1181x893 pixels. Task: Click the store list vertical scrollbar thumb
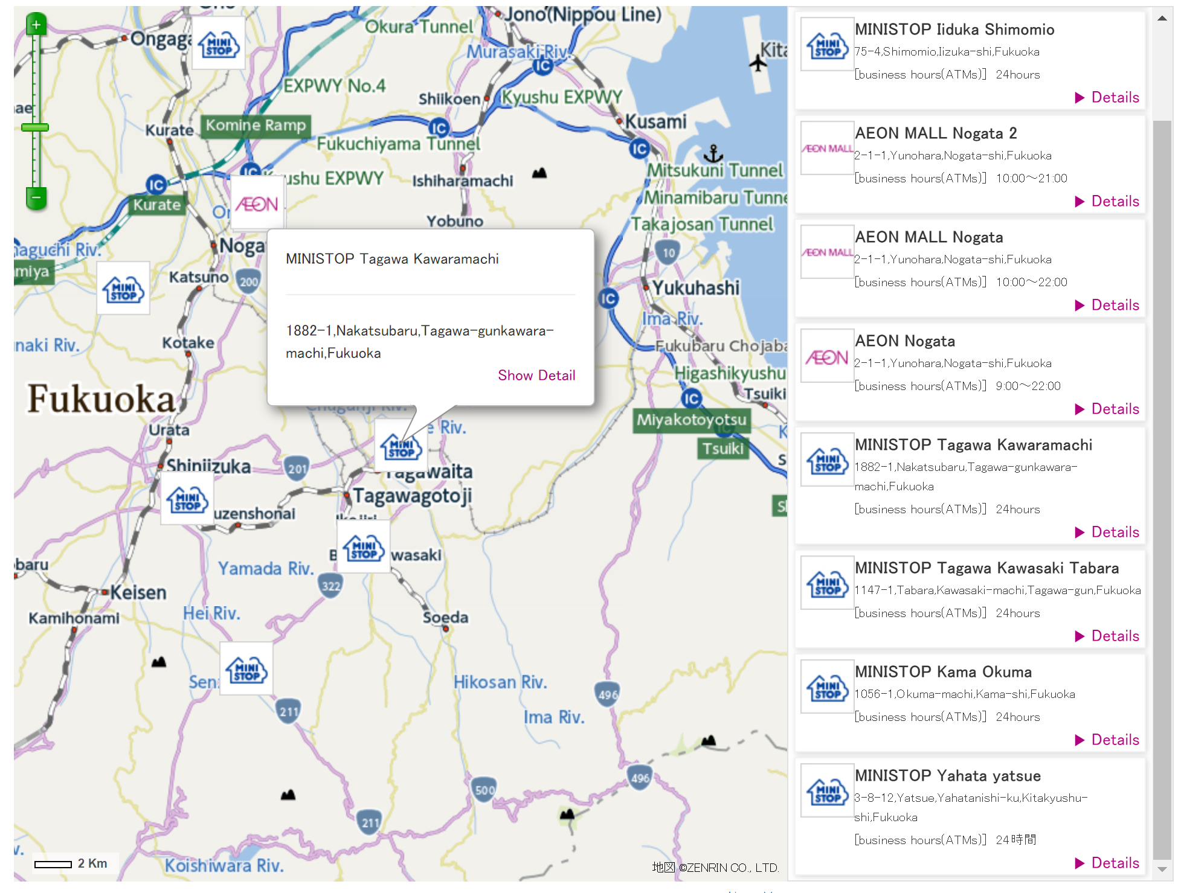click(x=1162, y=489)
